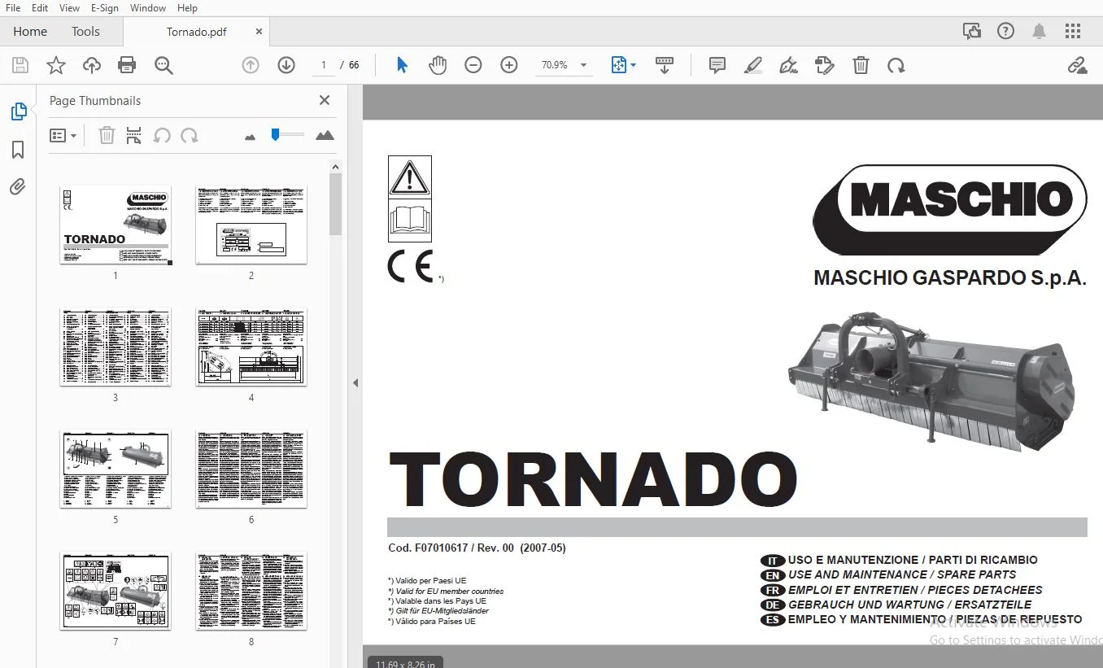Screen dimensions: 1103x668
Task: View notifications bell
Action: coord(1040,32)
